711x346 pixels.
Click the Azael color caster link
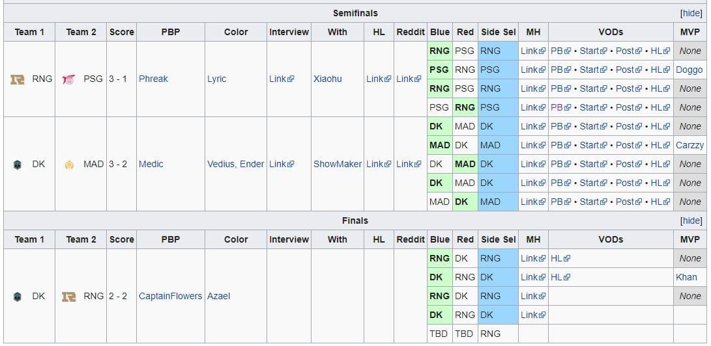219,296
